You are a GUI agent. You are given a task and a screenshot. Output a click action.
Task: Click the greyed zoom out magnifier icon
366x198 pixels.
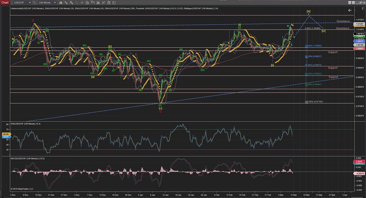[76, 3]
